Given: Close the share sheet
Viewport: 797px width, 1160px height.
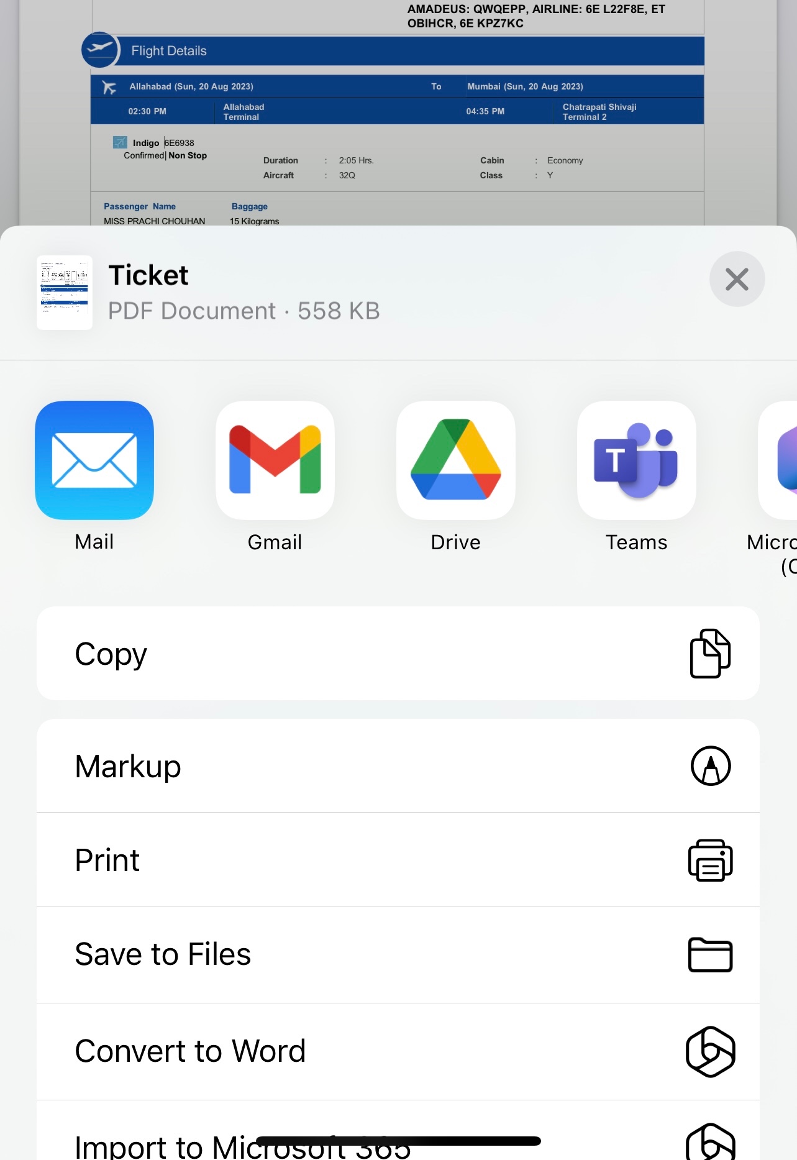Looking at the screenshot, I should coord(737,279).
